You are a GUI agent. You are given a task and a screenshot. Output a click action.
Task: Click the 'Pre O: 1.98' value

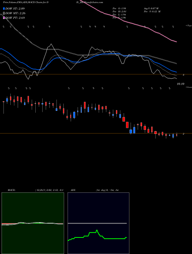119,8
